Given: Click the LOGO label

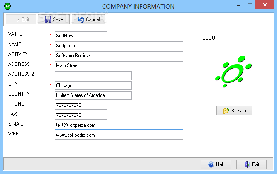Looking at the screenshot, I should [x=209, y=38].
